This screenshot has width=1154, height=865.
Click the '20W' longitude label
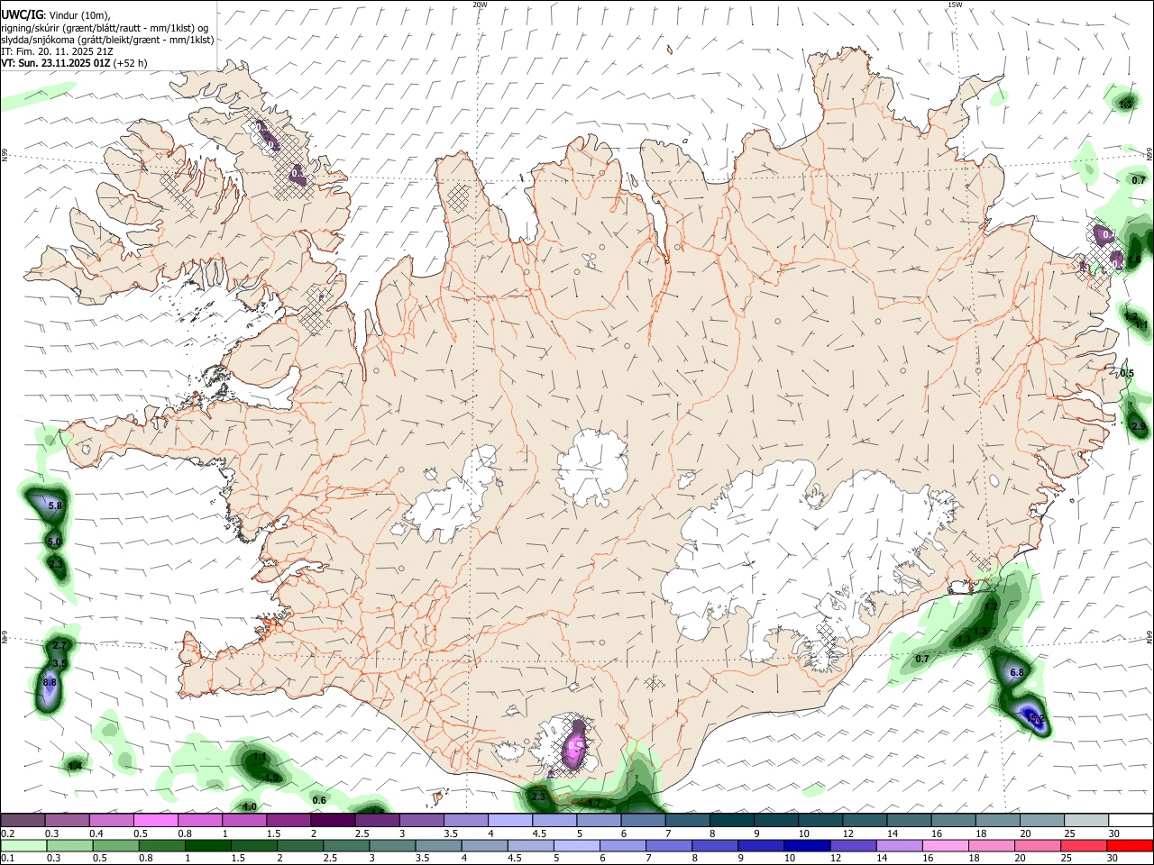click(480, 5)
